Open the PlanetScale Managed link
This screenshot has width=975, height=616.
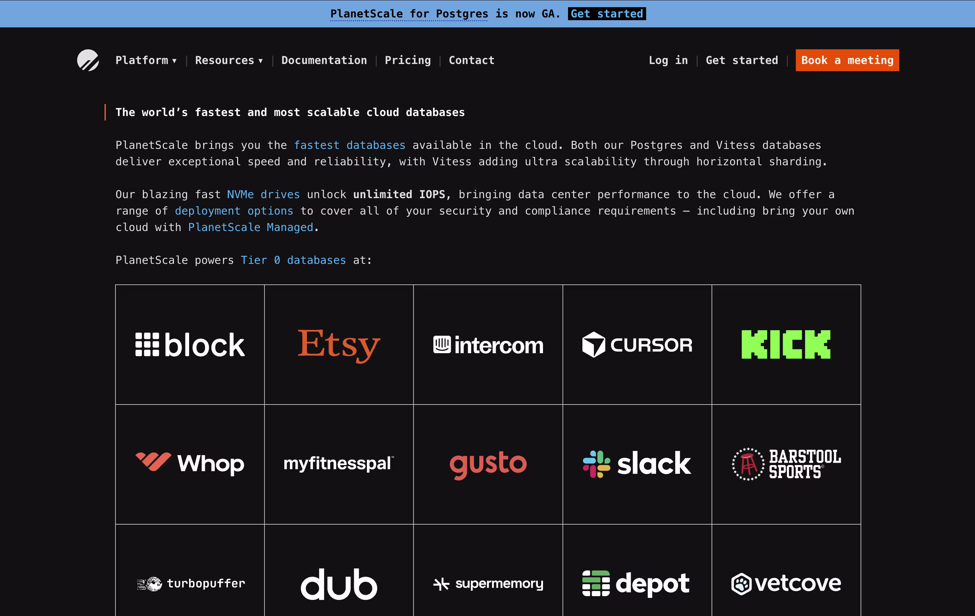(251, 227)
